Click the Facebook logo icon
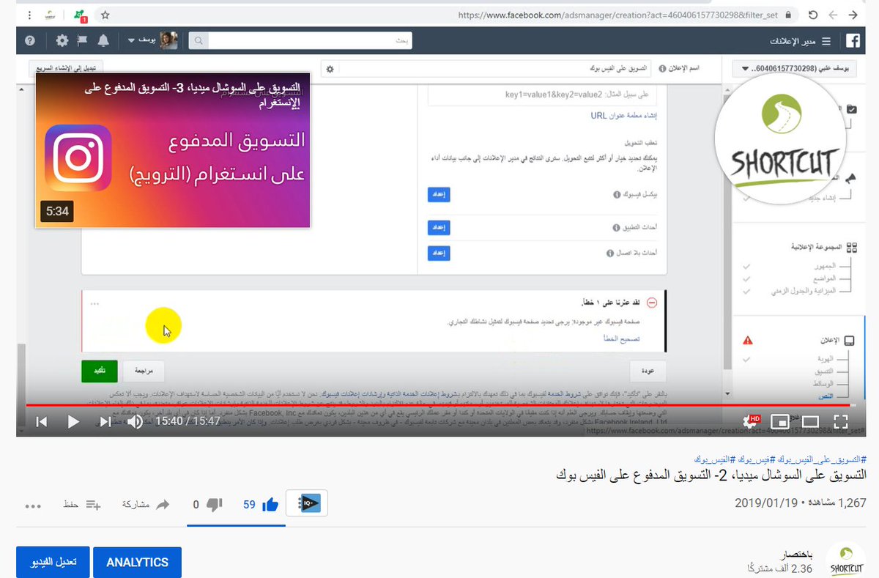The height and width of the screenshot is (578, 879). [853, 41]
